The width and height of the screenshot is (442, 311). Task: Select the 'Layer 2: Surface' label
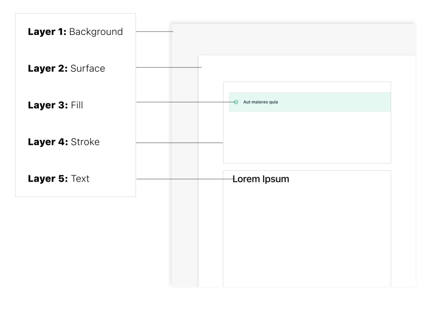tap(66, 68)
